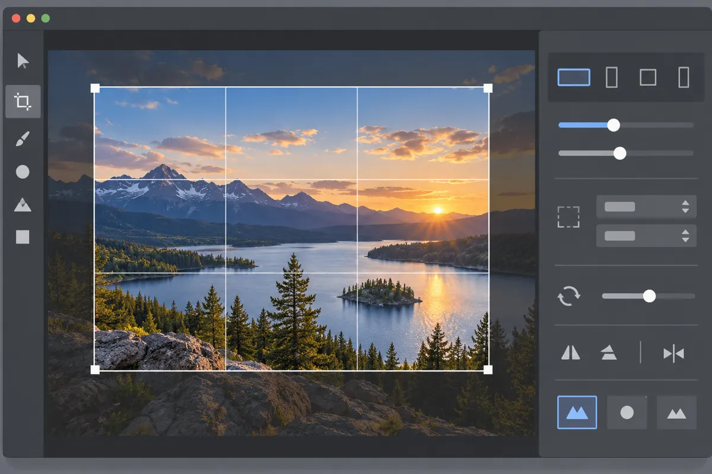This screenshot has height=474, width=712.
Task: Pick the Brush tool
Action: click(23, 139)
